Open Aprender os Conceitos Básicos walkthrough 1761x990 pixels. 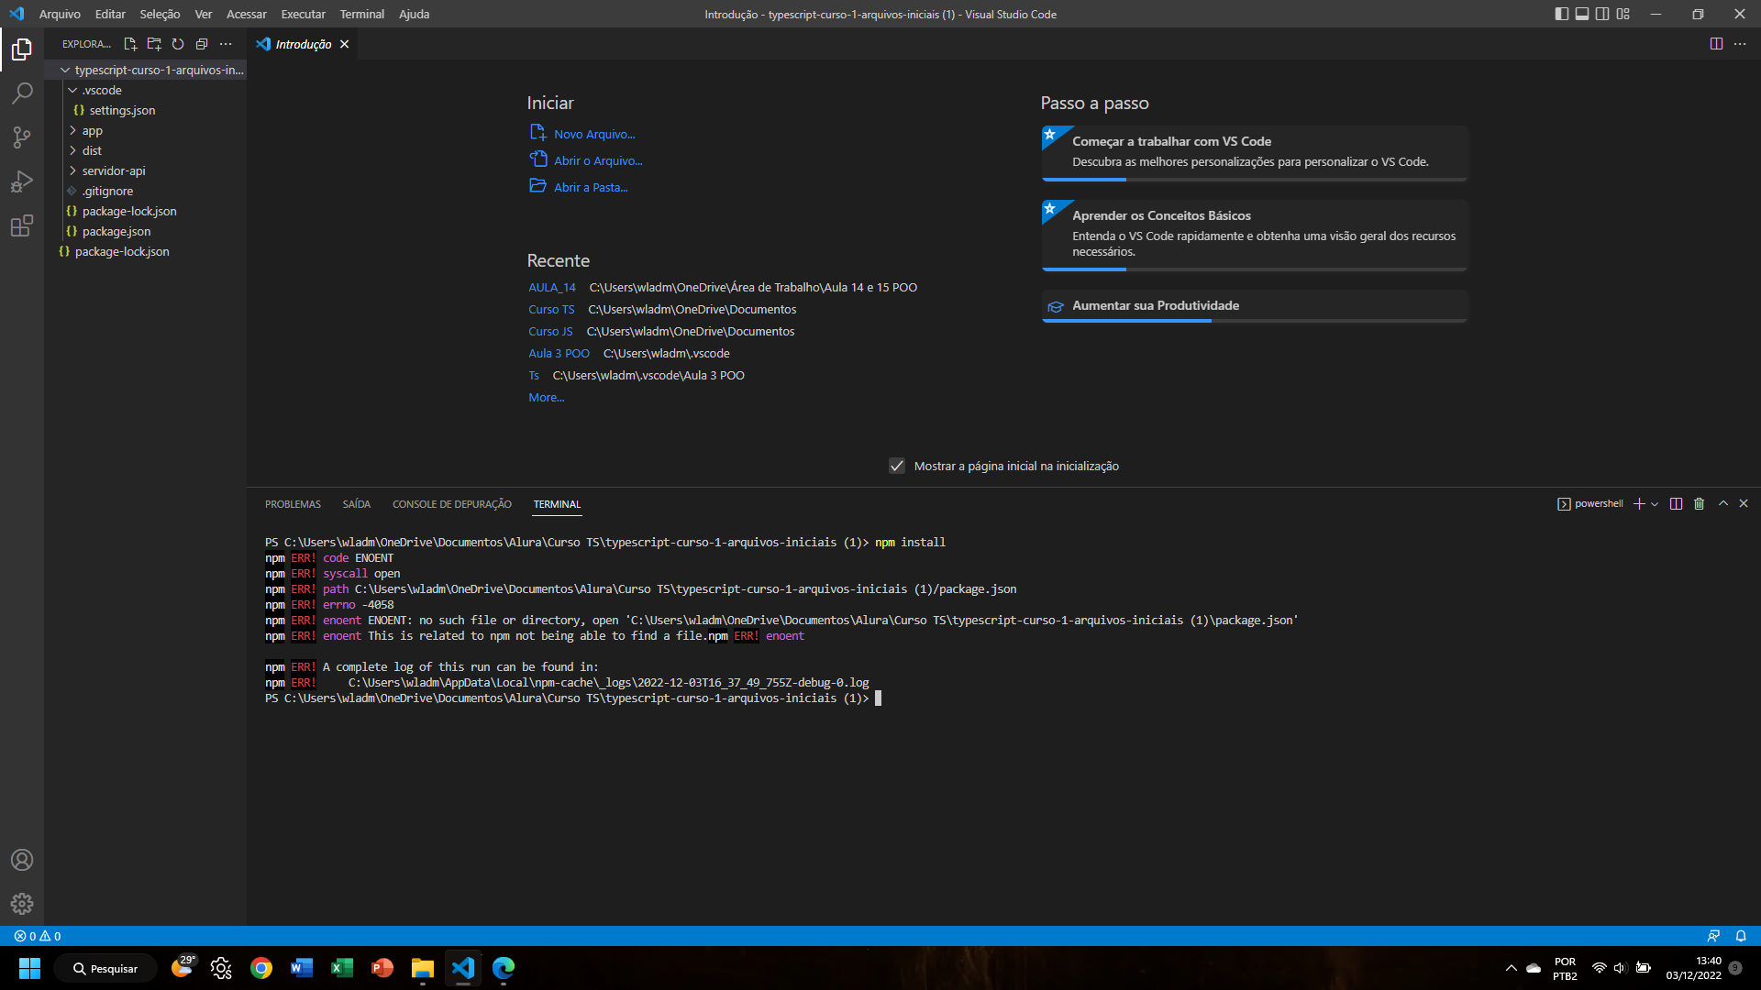[1254, 235]
